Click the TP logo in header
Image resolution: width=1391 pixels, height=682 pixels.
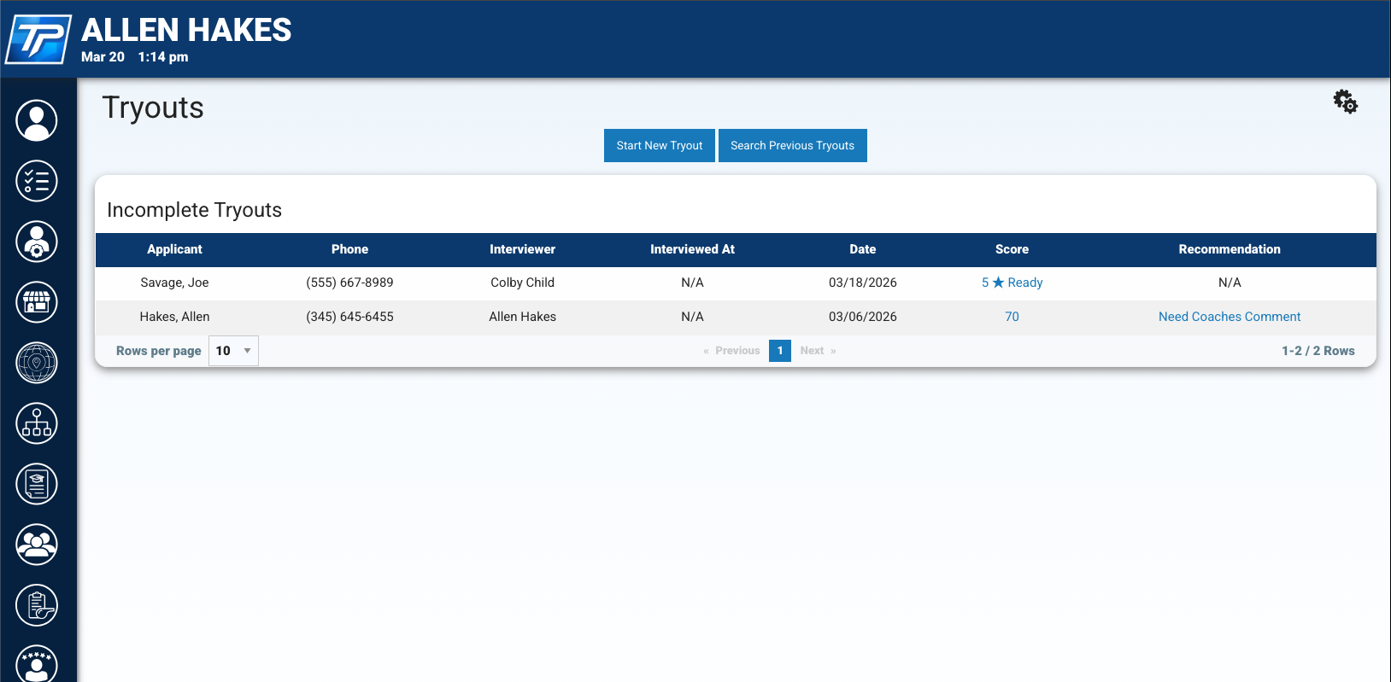[38, 39]
